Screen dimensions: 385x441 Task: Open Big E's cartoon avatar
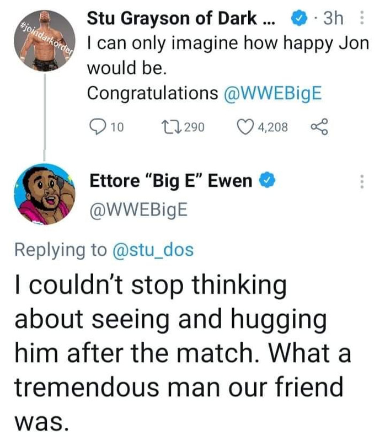(x=45, y=194)
